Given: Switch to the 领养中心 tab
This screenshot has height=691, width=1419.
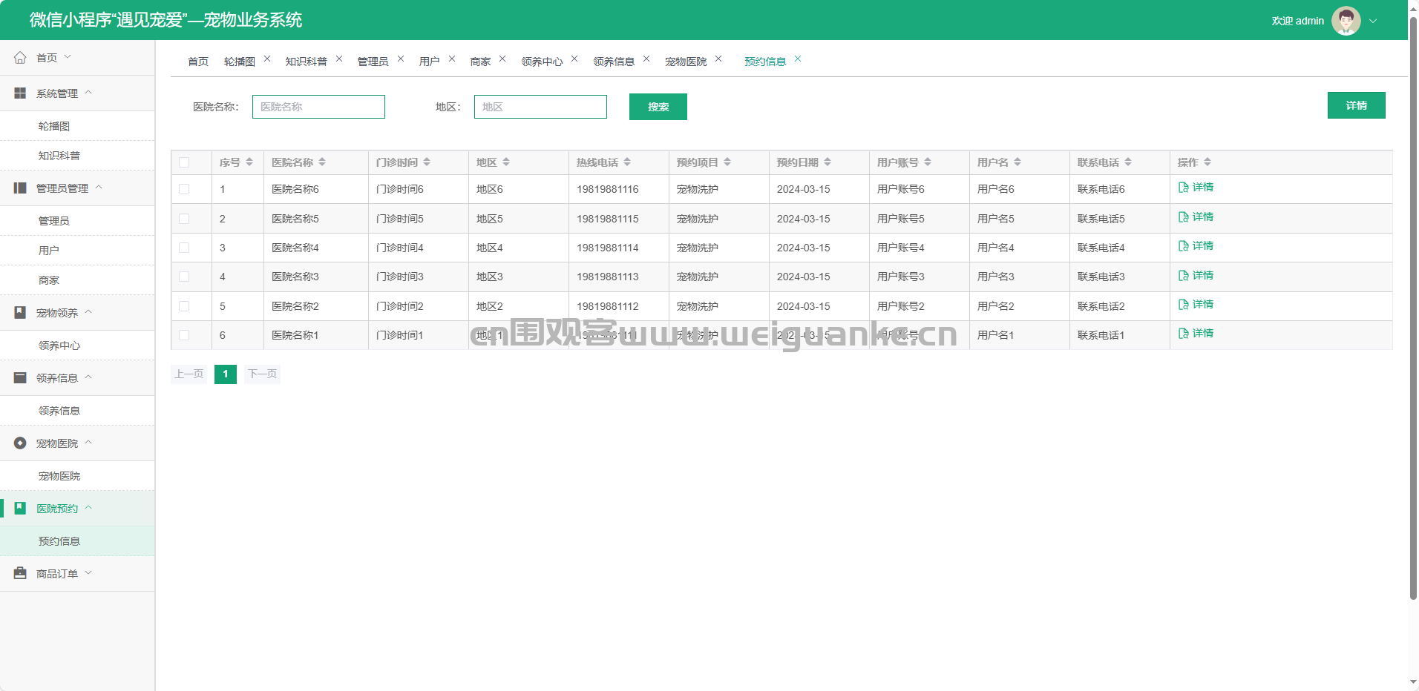Looking at the screenshot, I should 542,62.
